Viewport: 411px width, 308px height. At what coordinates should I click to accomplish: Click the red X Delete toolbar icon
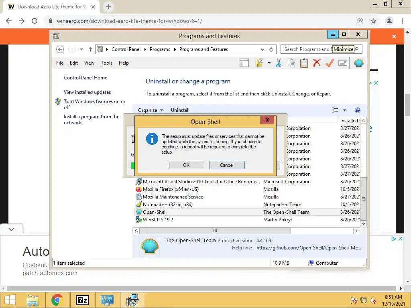pyautogui.click(x=317, y=63)
